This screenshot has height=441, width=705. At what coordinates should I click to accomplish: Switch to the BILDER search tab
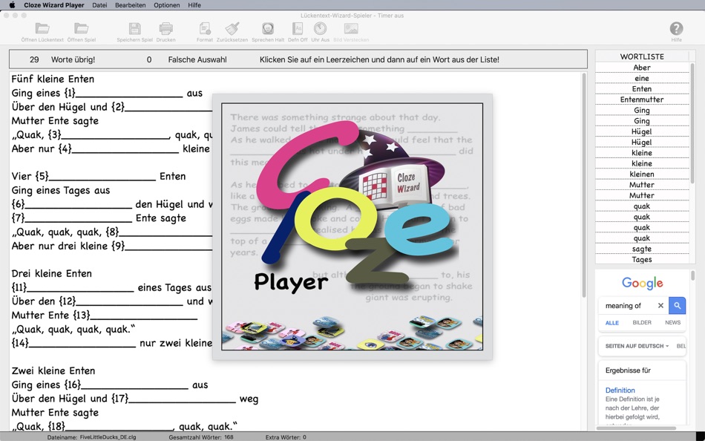(642, 323)
